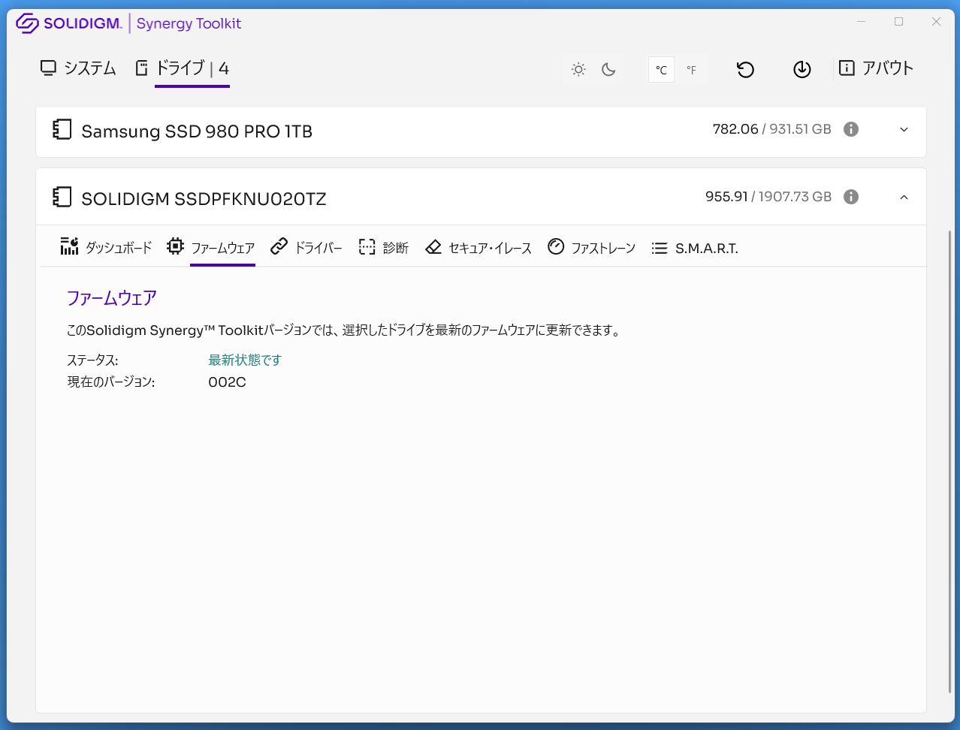Switch to dark theme moon icon

tap(609, 70)
